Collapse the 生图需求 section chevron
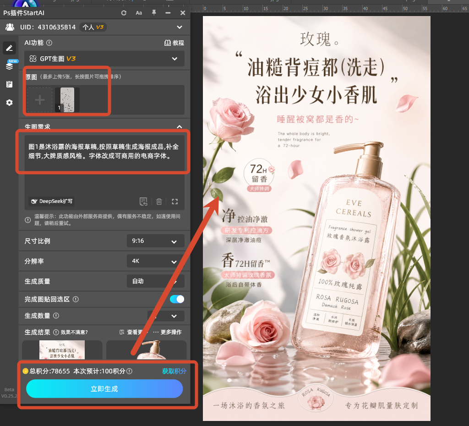 tap(180, 126)
